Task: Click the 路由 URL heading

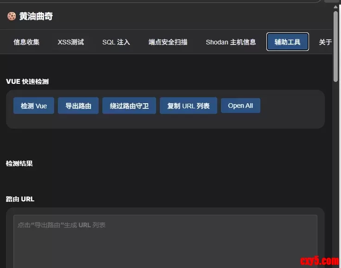Action: (20, 199)
